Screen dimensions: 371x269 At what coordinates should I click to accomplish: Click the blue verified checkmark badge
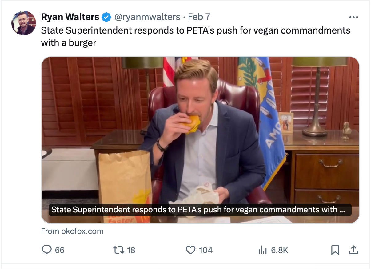(106, 17)
